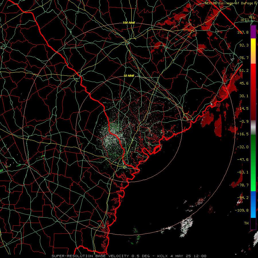The width and height of the screenshot is (258, 258).
Task: Click the -47.6 legend value
Action: 243,160
